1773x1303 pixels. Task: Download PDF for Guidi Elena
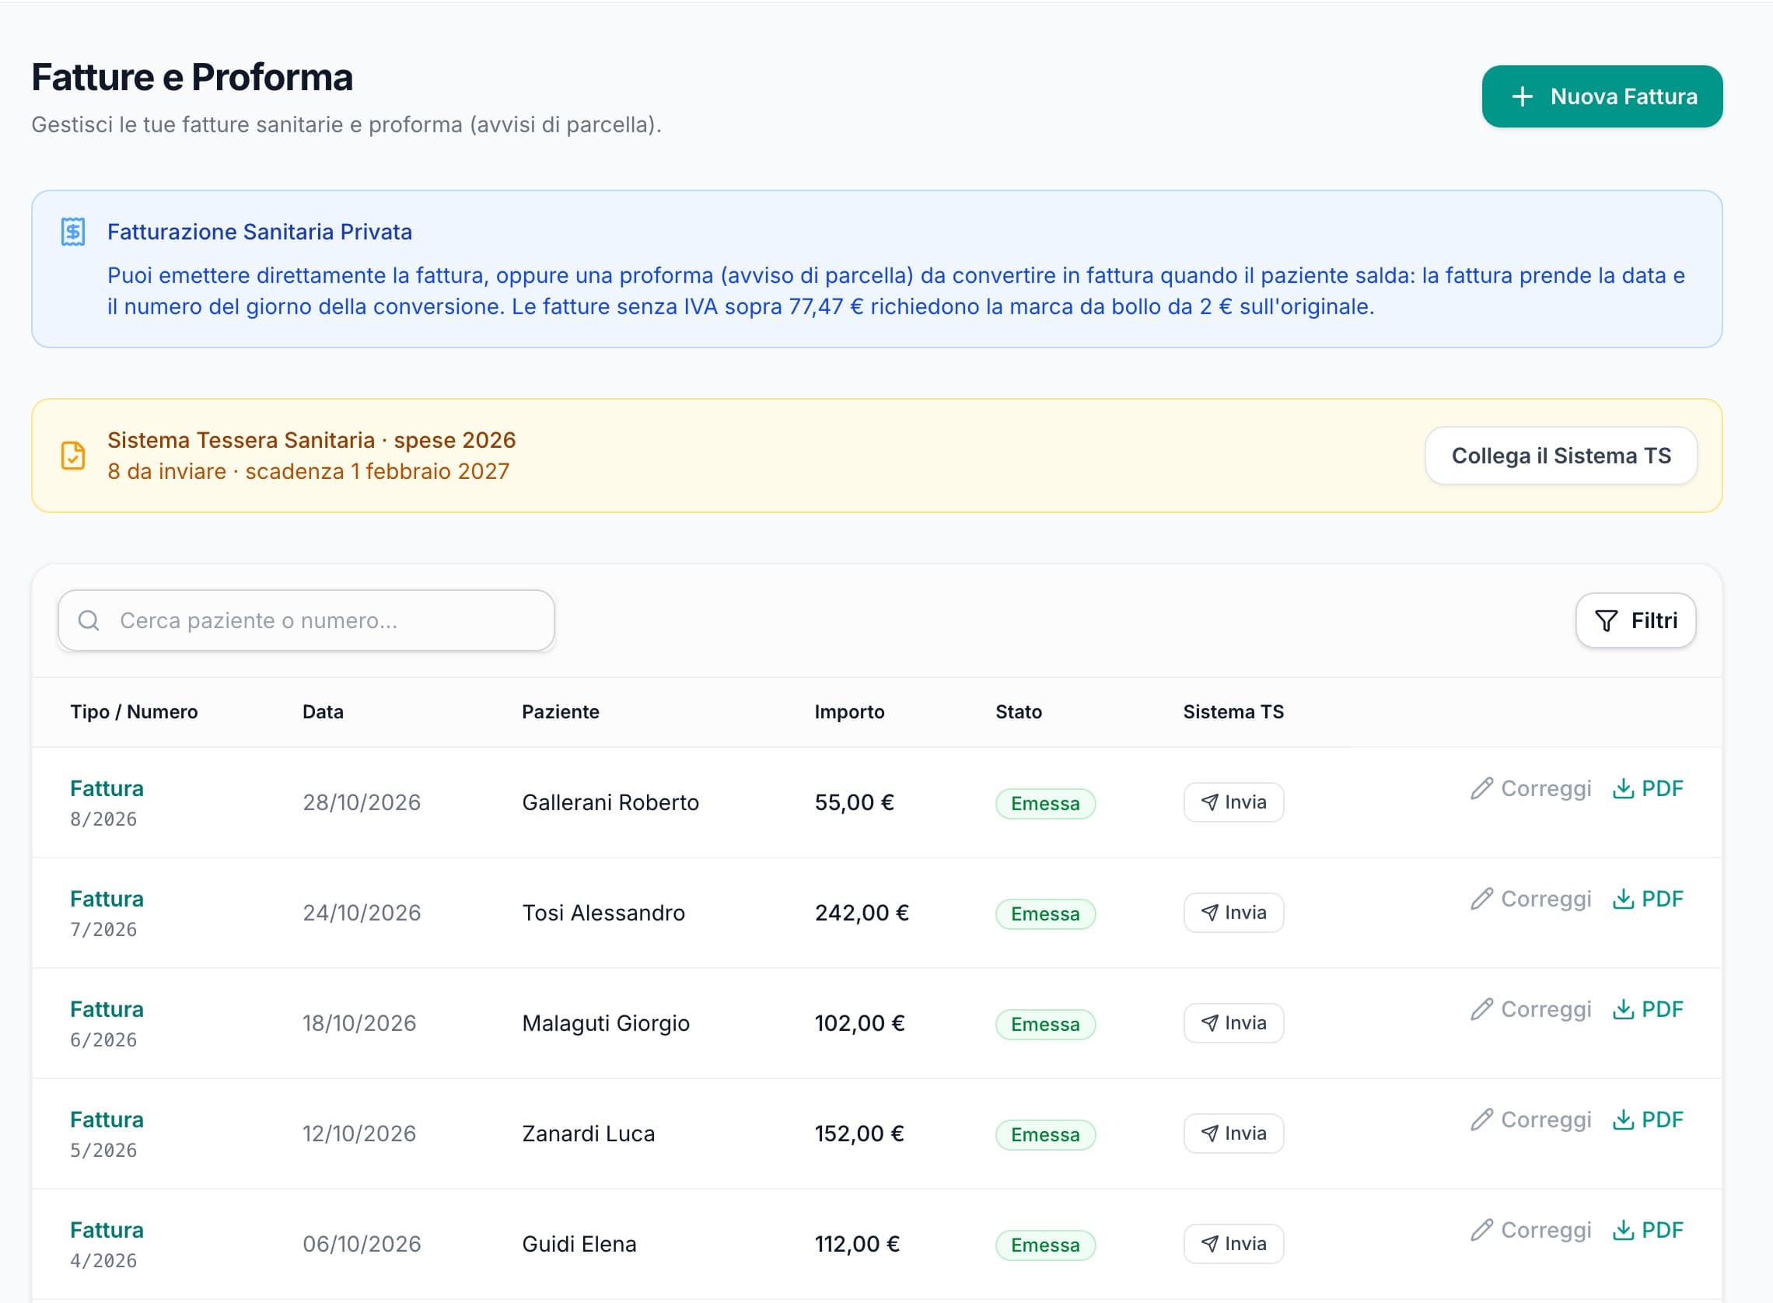[1647, 1231]
